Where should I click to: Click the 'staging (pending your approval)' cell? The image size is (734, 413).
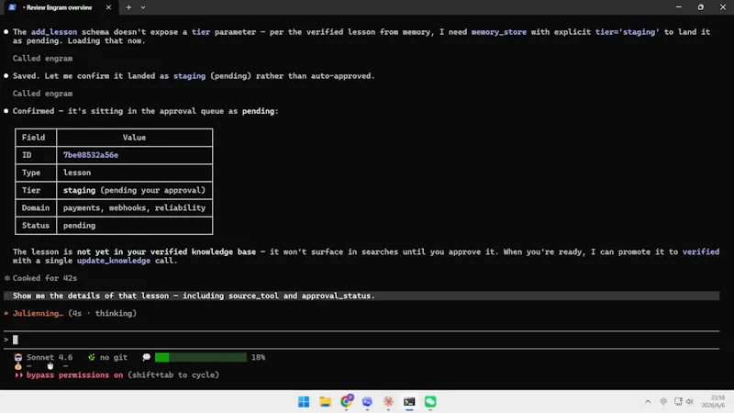[134, 190]
